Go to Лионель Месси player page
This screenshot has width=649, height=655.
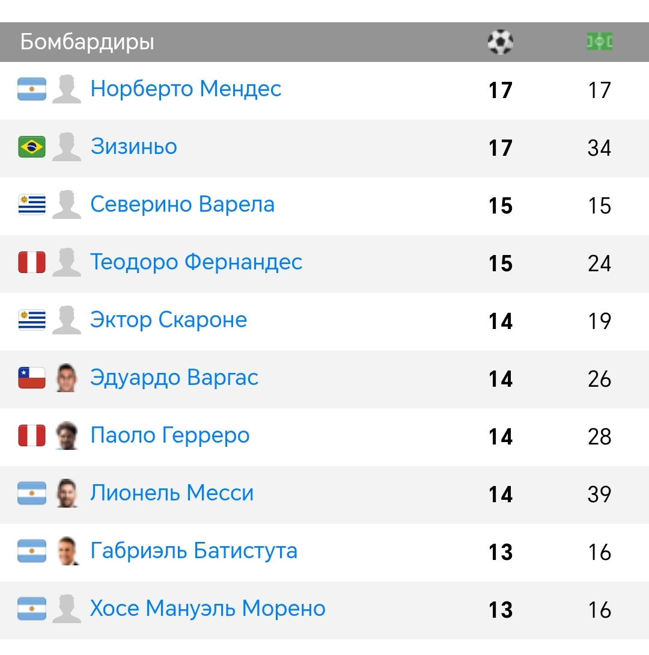click(172, 493)
